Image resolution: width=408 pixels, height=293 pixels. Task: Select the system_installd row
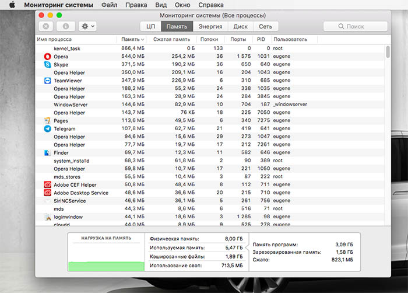(x=210, y=161)
